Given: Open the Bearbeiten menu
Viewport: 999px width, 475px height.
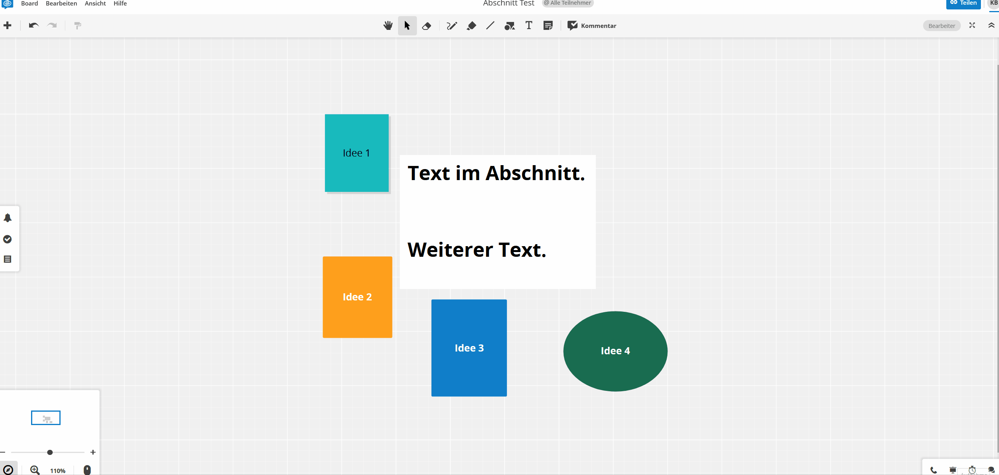Looking at the screenshot, I should [61, 4].
